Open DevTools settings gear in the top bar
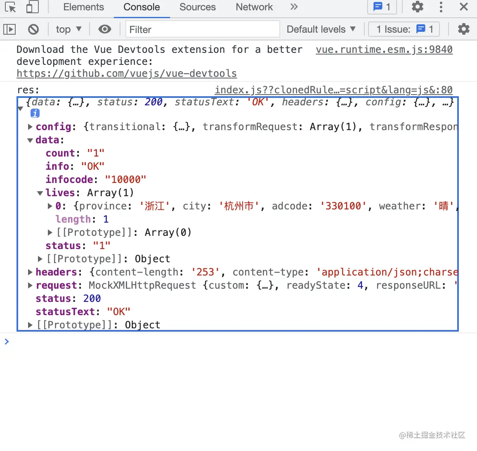477x451 pixels. click(418, 7)
